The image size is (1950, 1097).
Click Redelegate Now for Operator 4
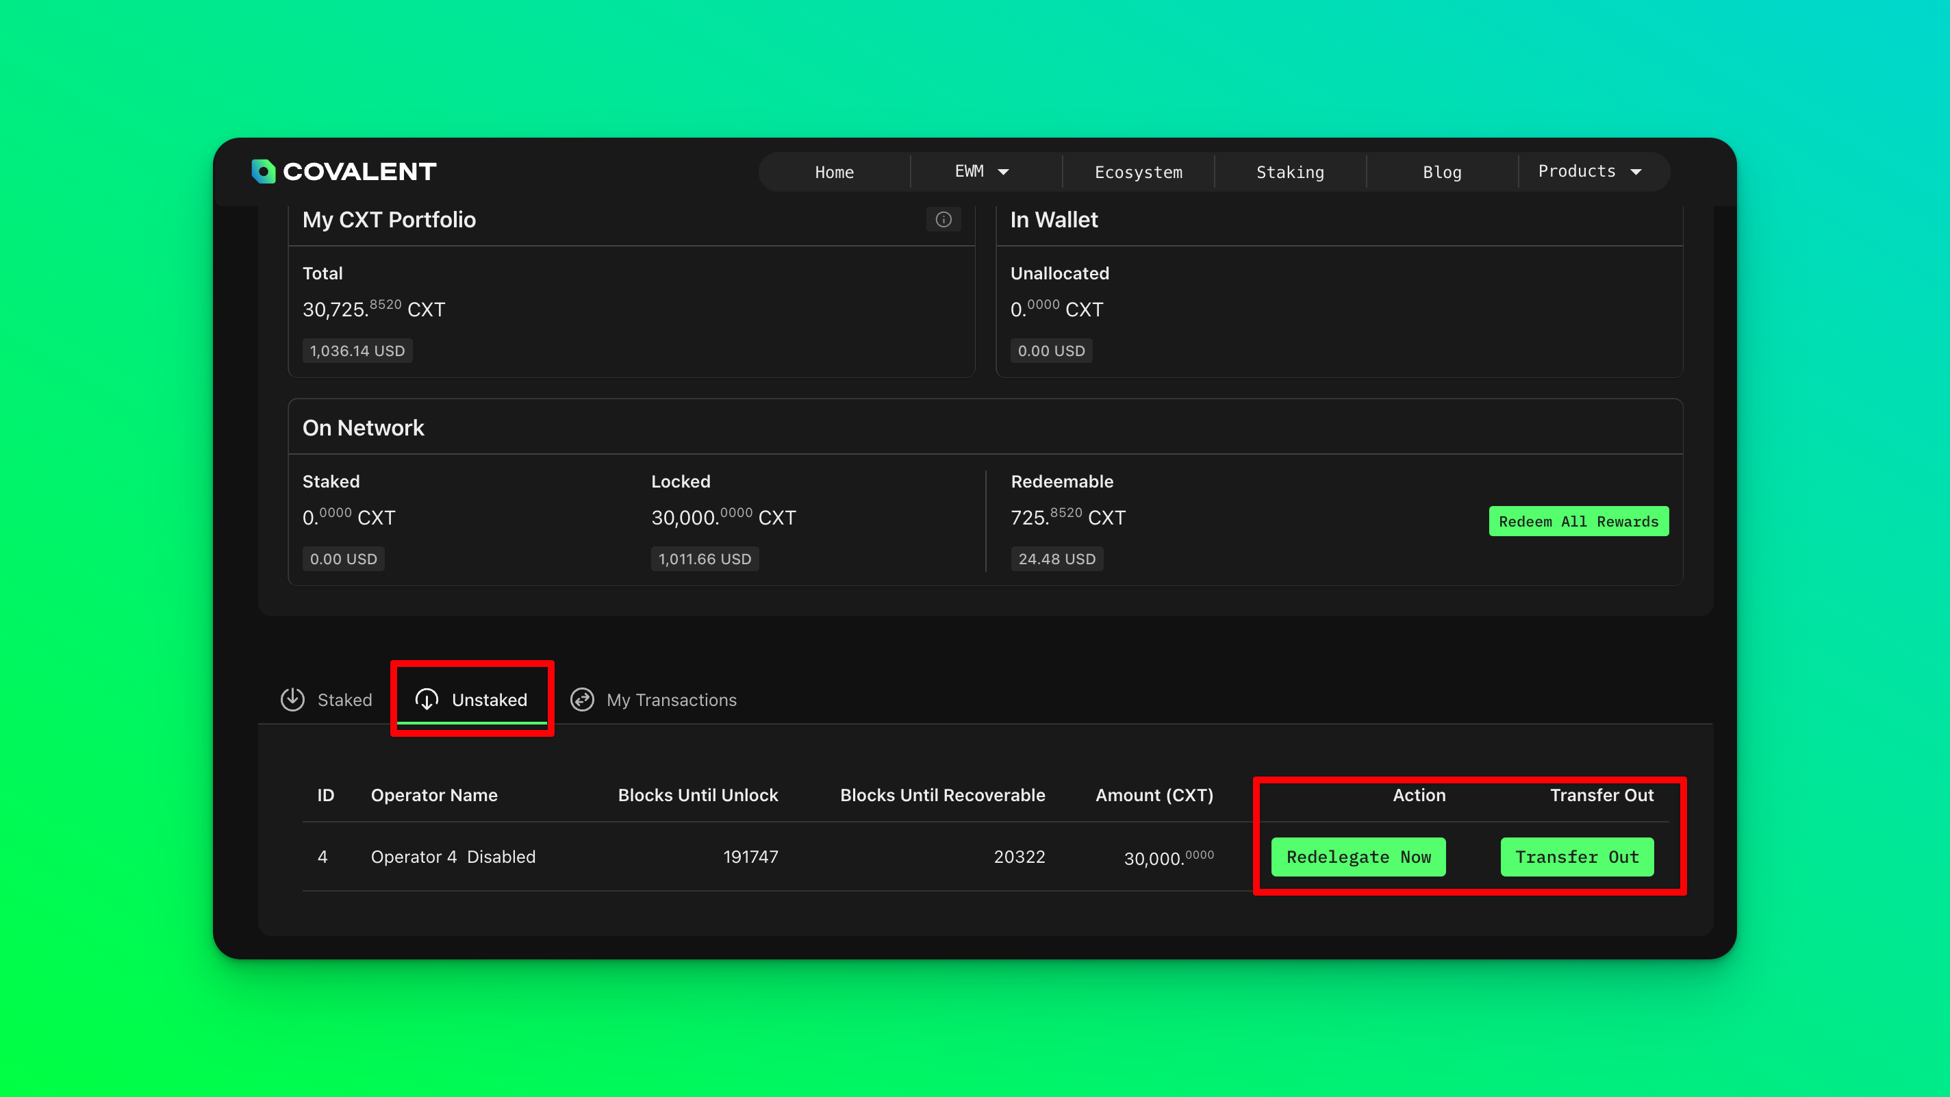click(1358, 856)
